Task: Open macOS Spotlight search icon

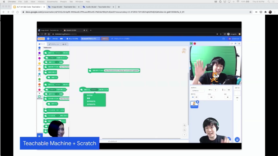Action: (x=268, y=2)
